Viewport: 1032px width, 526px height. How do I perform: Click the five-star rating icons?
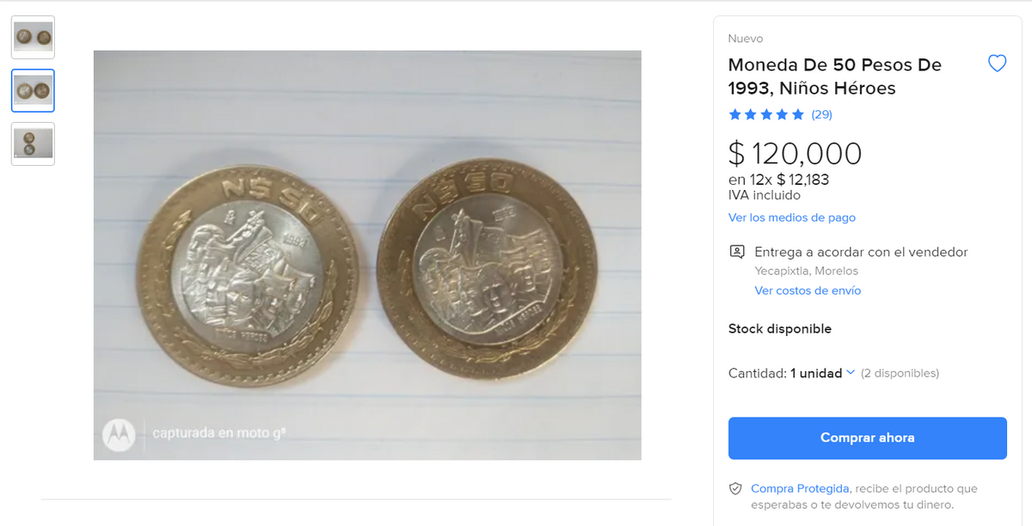point(766,114)
